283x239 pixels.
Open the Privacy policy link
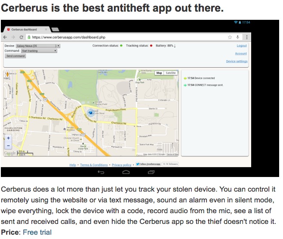click(121, 165)
